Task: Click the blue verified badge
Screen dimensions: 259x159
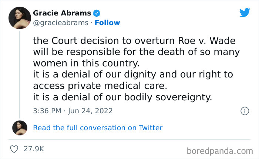Action: click(97, 13)
